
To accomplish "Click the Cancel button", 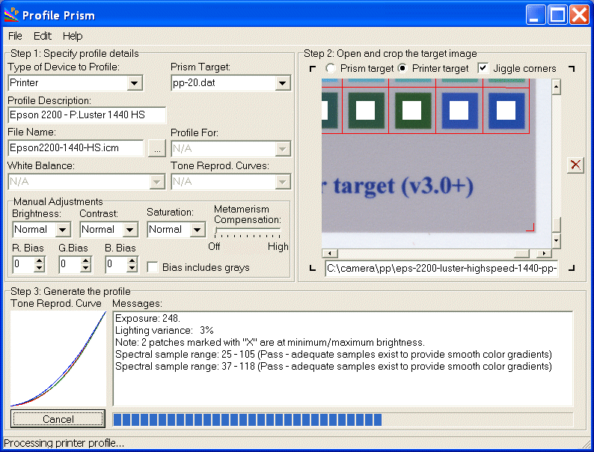I will click(x=58, y=418).
